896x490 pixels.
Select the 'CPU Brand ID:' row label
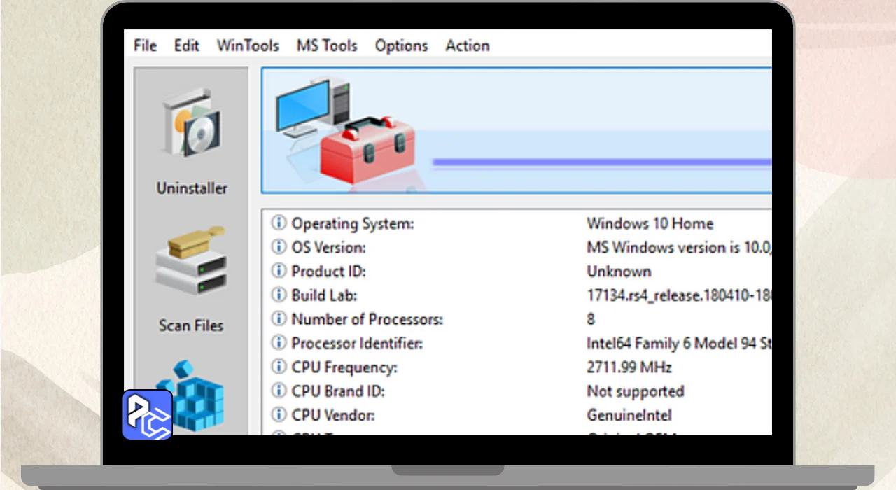coord(338,391)
